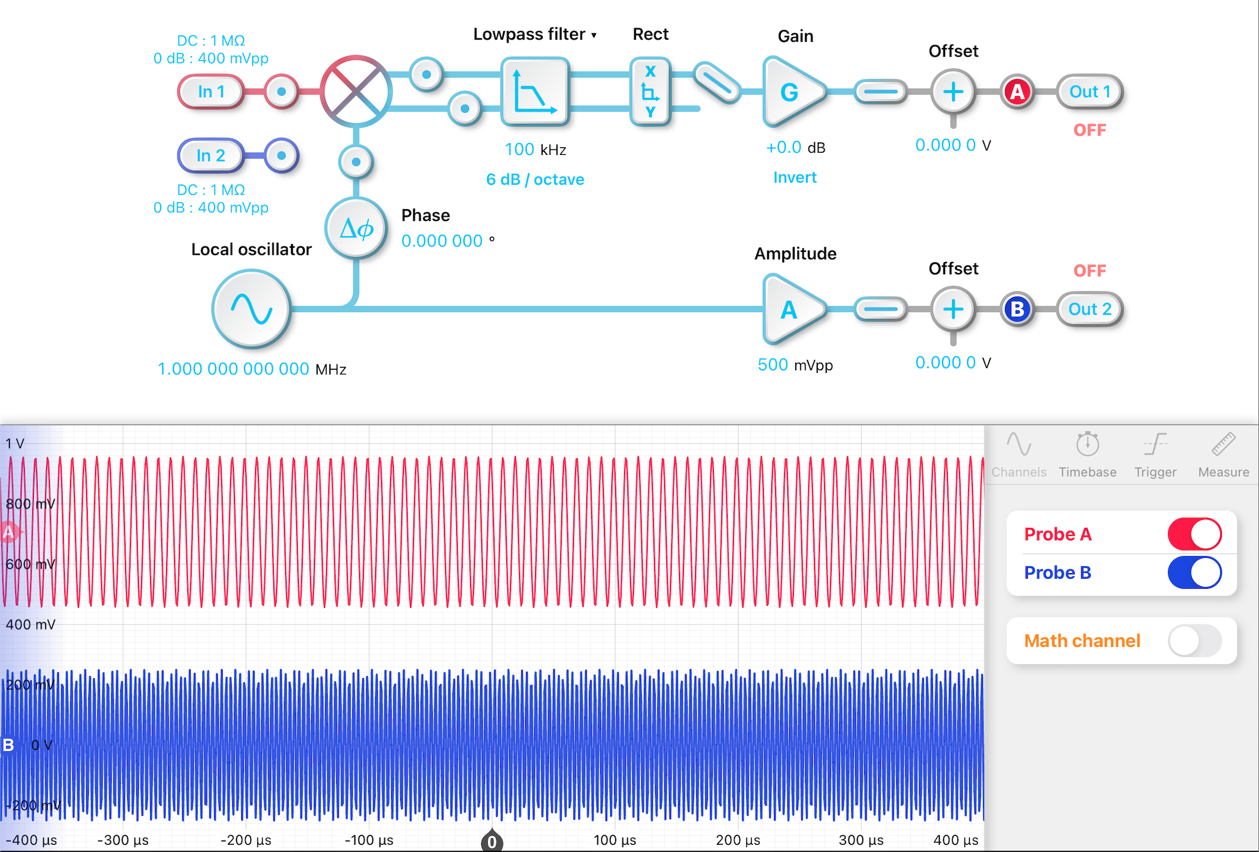Switch to the Trigger tab
Viewport: 1259px width, 852px height.
pyautogui.click(x=1155, y=455)
